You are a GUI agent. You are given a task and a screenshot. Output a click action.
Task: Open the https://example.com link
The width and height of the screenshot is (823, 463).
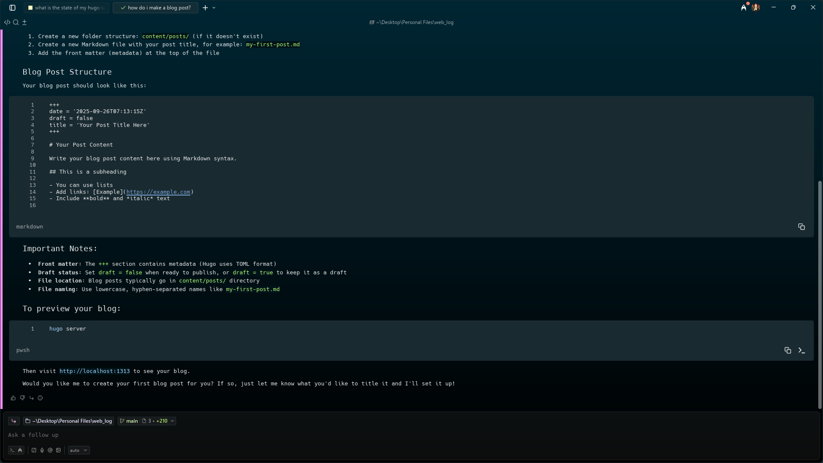click(158, 192)
